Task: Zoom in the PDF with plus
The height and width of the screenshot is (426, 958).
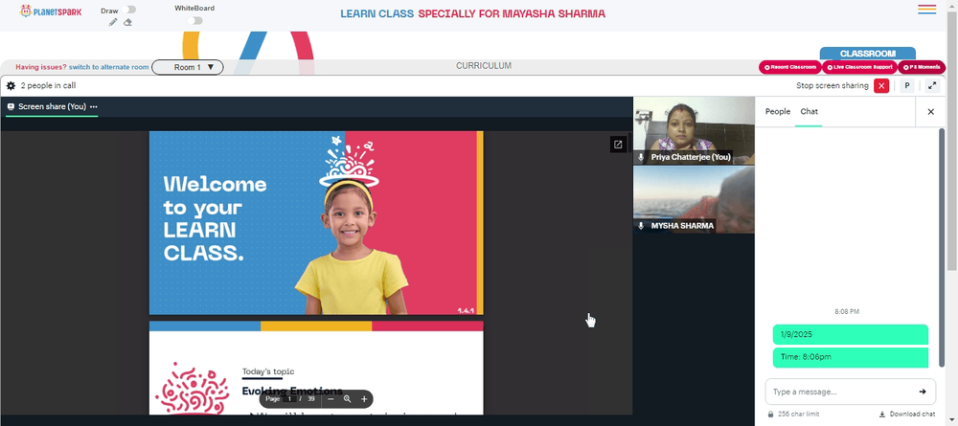Action: pos(364,399)
